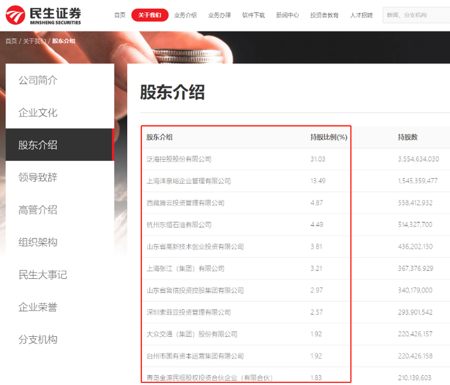Select row 山东省鲁信投资控股集团有限公司
The image size is (450, 385).
pos(295,291)
